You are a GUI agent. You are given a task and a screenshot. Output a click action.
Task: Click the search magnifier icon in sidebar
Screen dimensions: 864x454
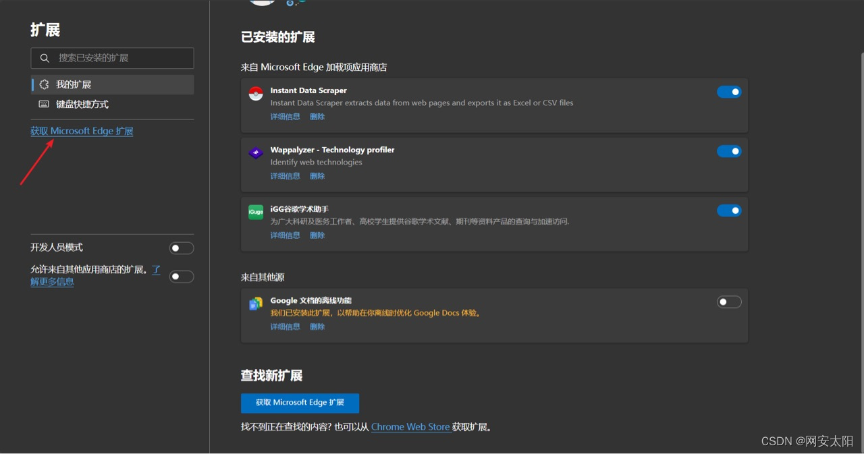(45, 58)
